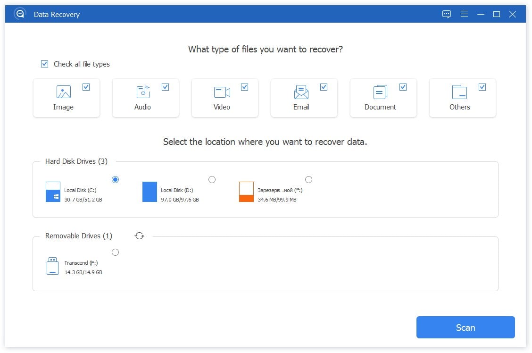Screen dimensions: 532x353
Task: Uncheck the Check all file types box
Action: pyautogui.click(x=44, y=64)
